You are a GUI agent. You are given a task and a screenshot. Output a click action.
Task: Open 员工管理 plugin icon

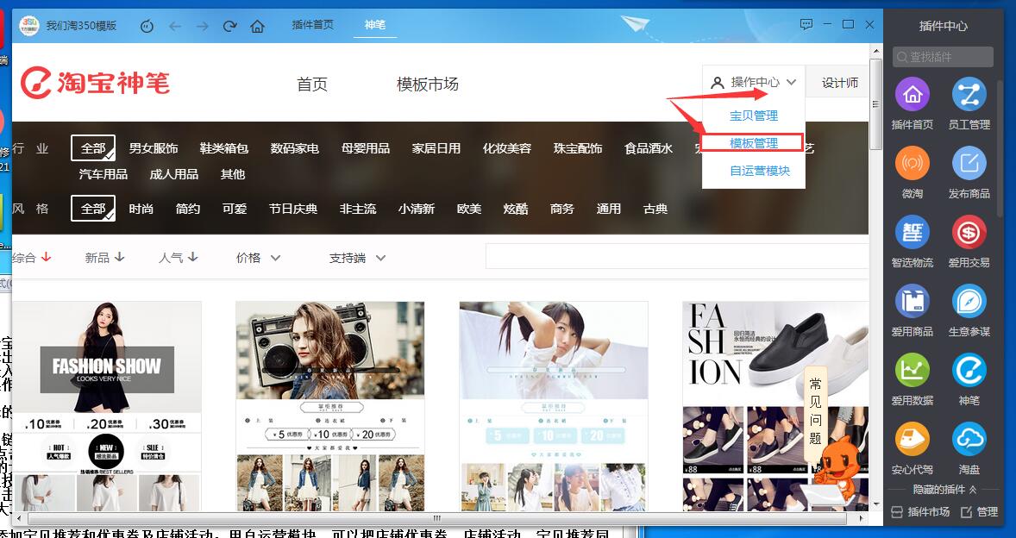[x=969, y=95]
